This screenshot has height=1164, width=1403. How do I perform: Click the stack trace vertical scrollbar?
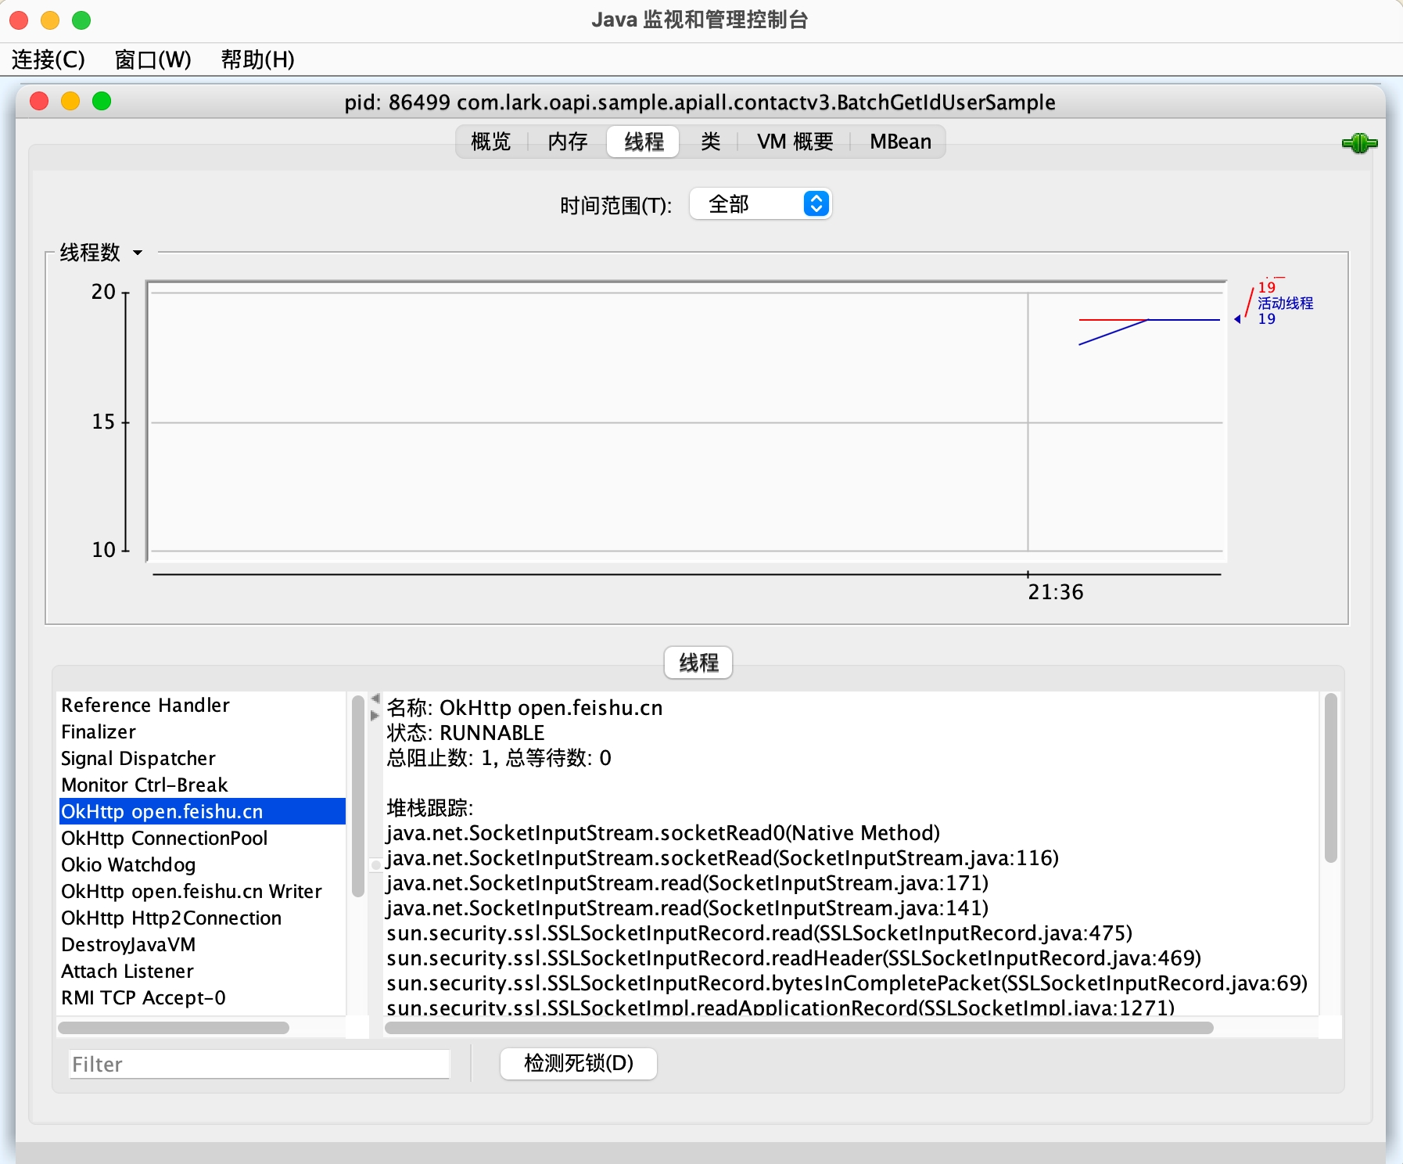[x=1330, y=778]
